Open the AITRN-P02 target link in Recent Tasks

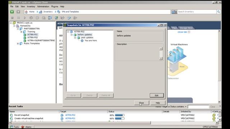tap(70, 115)
